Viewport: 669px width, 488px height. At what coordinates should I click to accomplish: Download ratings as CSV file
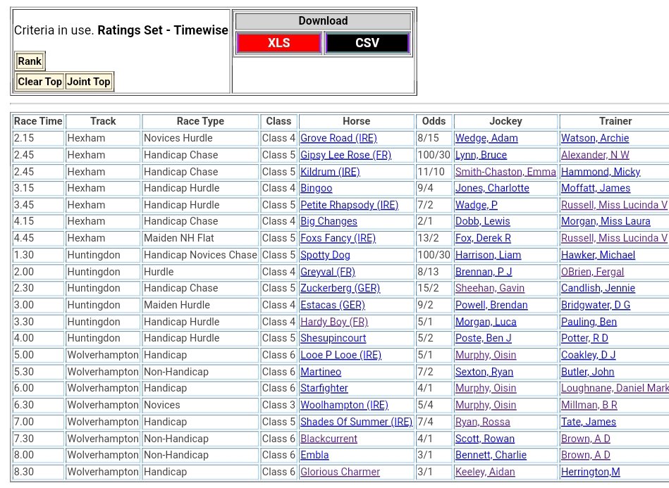pos(367,43)
